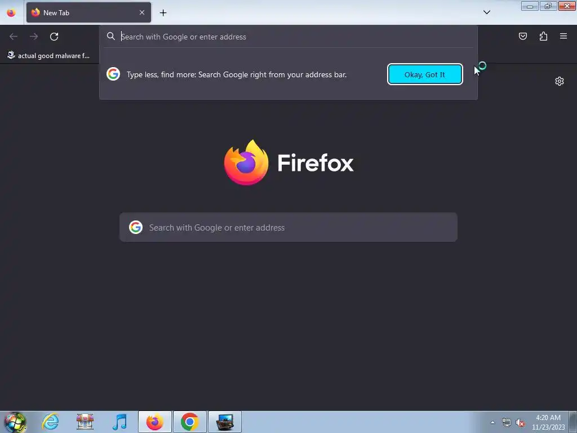
Task: Open the 'actual good malware f...' bookmark
Action: pos(48,56)
